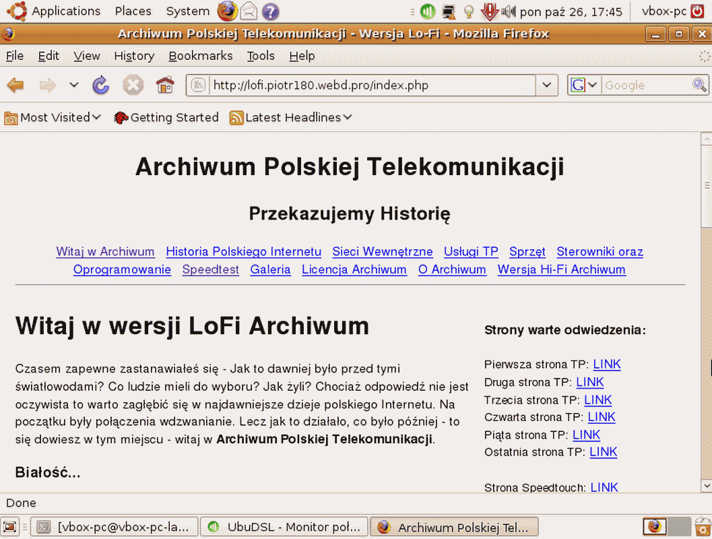
Task: Click the Stop loading button
Action: tap(133, 85)
